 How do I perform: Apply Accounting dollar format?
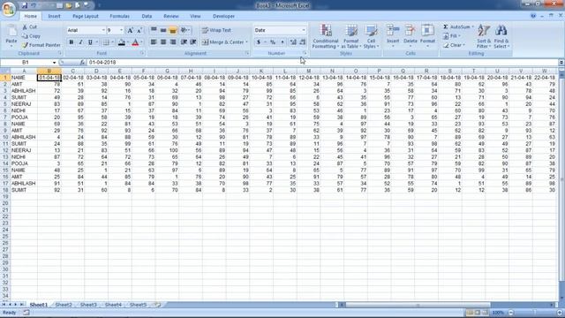coord(259,42)
